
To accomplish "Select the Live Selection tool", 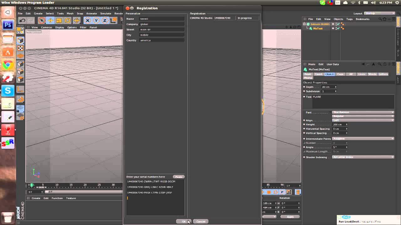I will click(42, 21).
